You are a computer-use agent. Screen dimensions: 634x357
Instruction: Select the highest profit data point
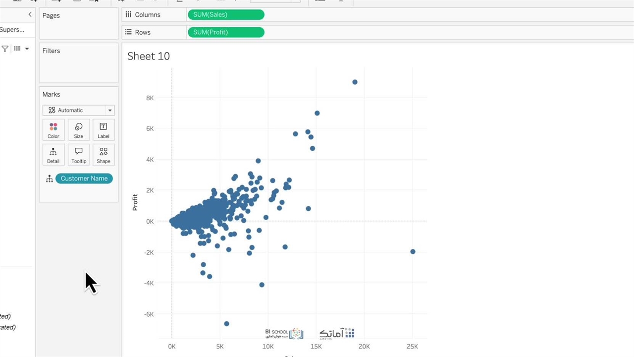pyautogui.click(x=355, y=82)
